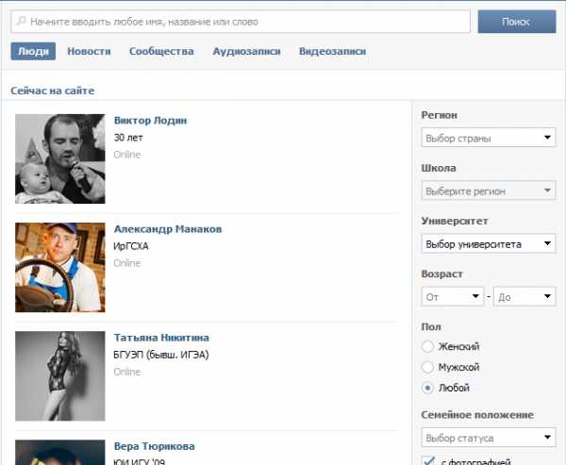Click the Александр Манаков name link
Screen dimensions: 566x465
pos(168,229)
